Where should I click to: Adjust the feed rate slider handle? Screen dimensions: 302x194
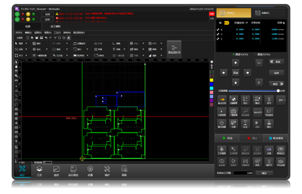(x=278, y=91)
